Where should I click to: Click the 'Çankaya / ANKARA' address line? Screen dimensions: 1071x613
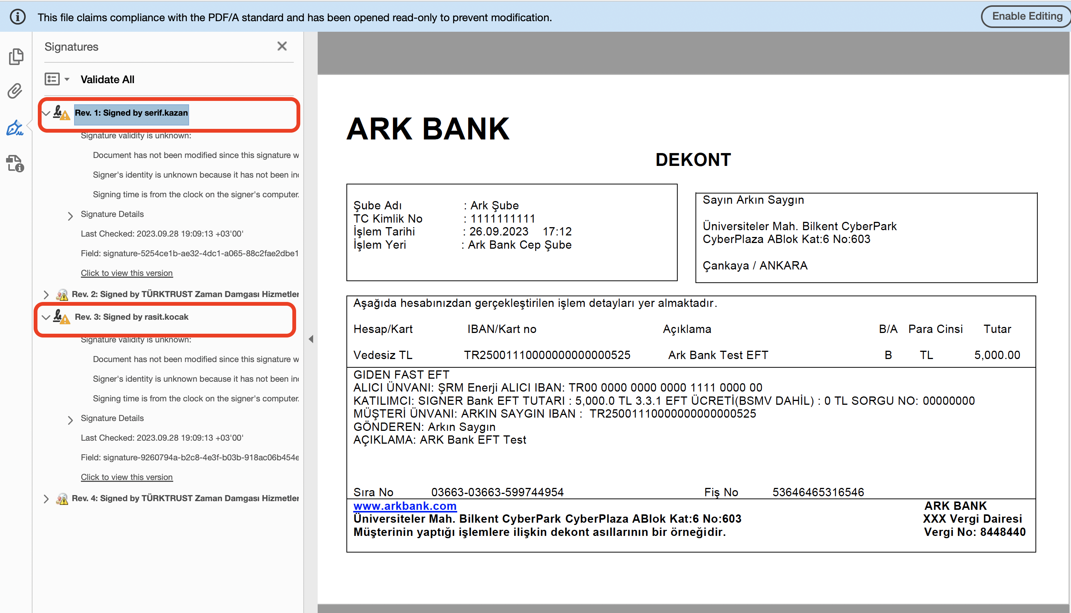coord(755,265)
